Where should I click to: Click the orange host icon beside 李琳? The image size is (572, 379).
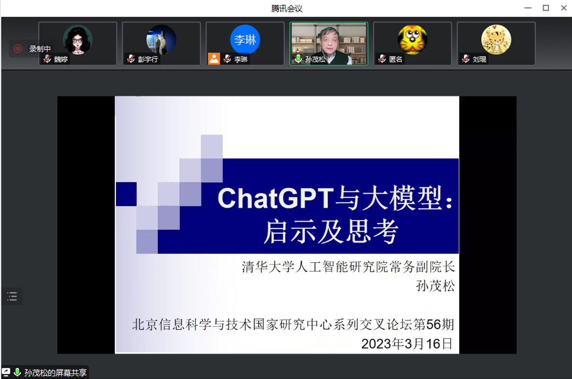tap(214, 58)
